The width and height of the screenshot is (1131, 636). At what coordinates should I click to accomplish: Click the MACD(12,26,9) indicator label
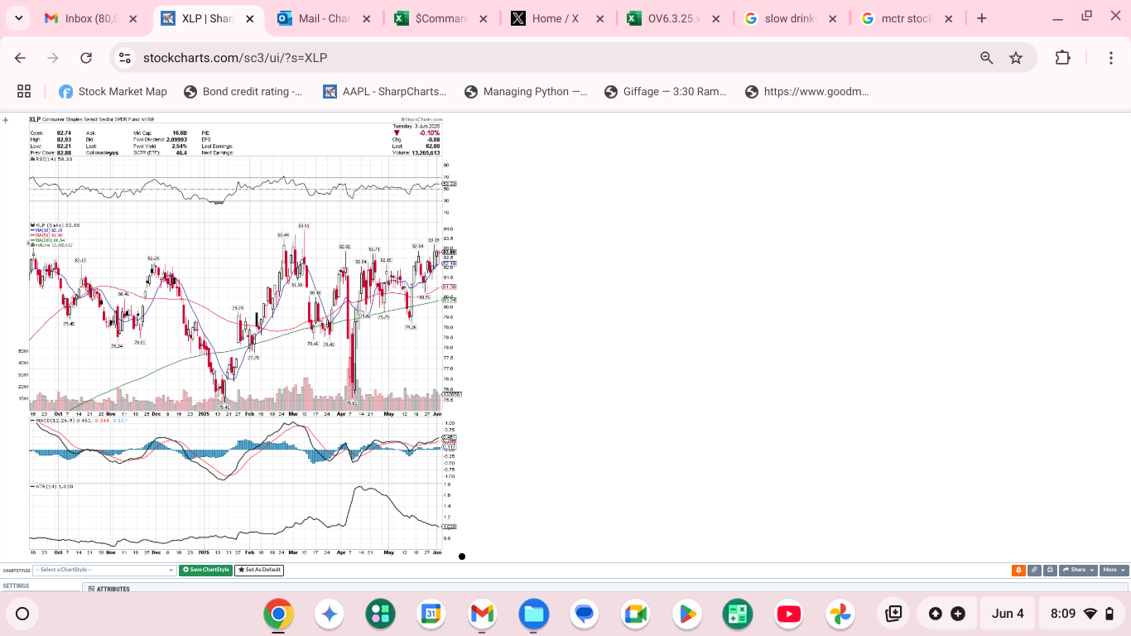click(x=56, y=421)
